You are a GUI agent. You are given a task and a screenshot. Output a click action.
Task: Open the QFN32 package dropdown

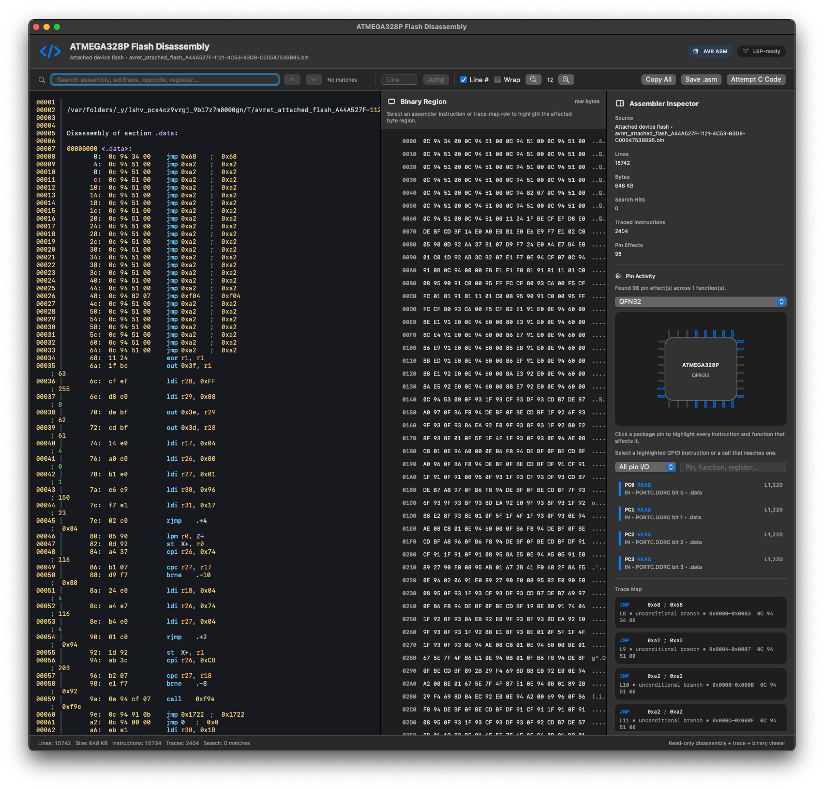[x=700, y=302]
